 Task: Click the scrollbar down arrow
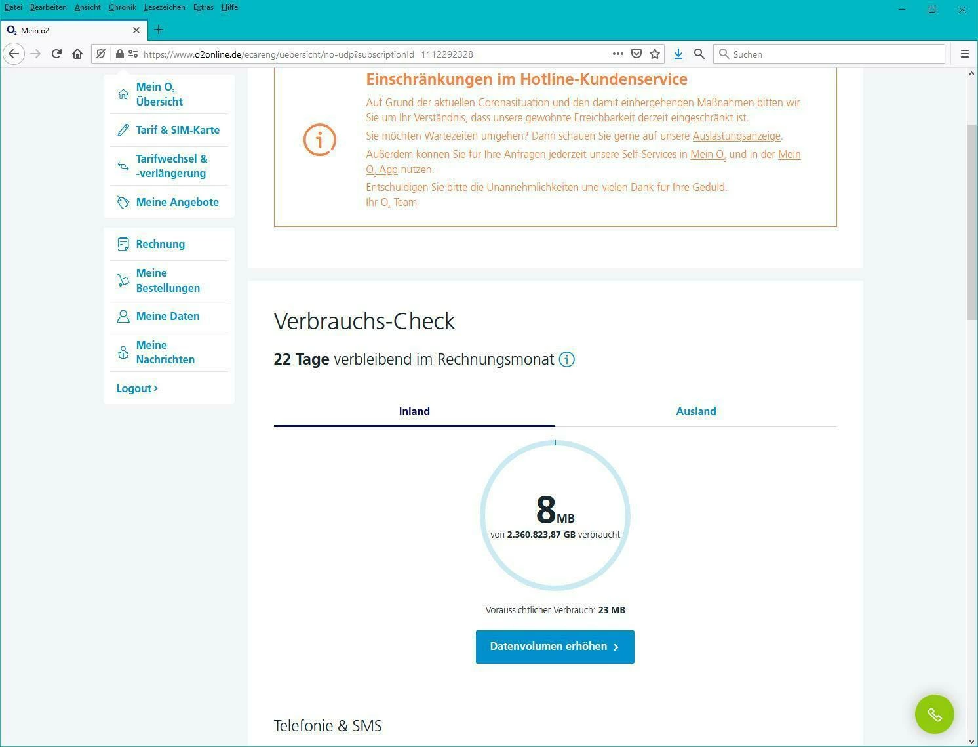pos(971,740)
